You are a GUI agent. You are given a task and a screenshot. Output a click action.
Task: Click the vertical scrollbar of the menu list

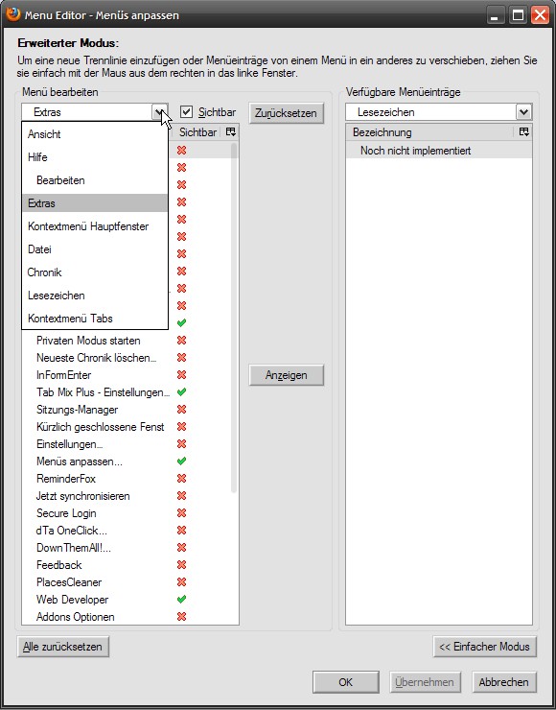pyautogui.click(x=234, y=317)
